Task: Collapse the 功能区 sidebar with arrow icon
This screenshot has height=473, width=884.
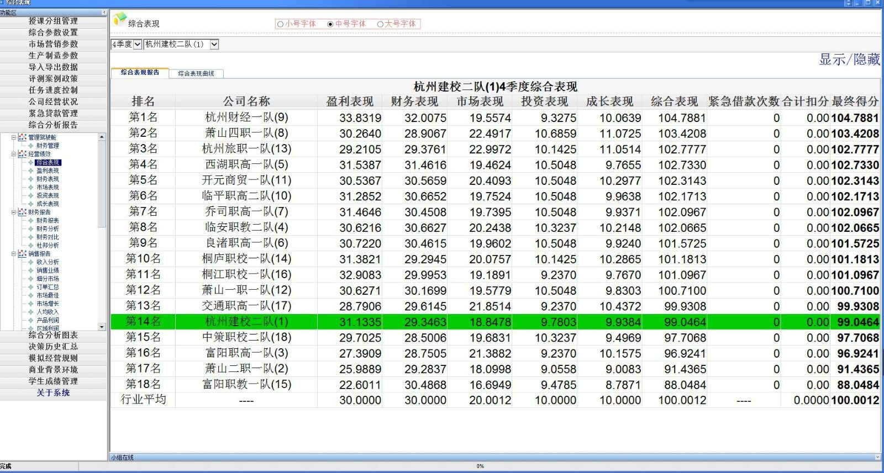Action: 104,12
